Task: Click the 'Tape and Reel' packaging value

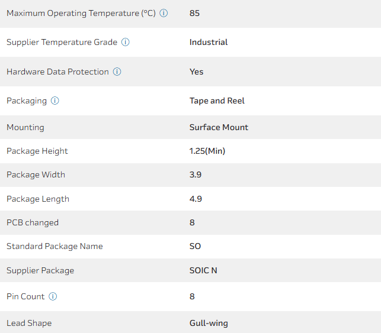Action: point(217,101)
